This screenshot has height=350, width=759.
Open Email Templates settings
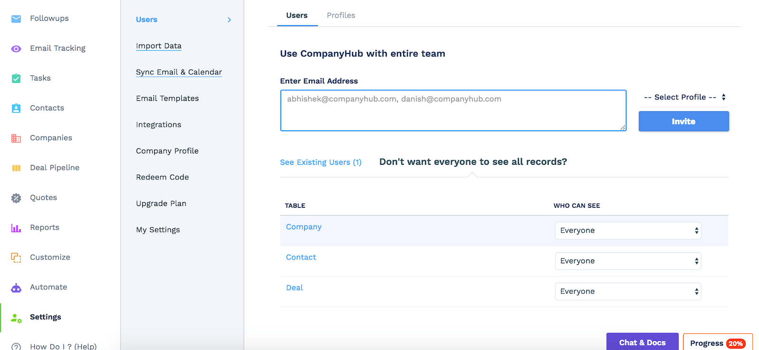click(167, 99)
